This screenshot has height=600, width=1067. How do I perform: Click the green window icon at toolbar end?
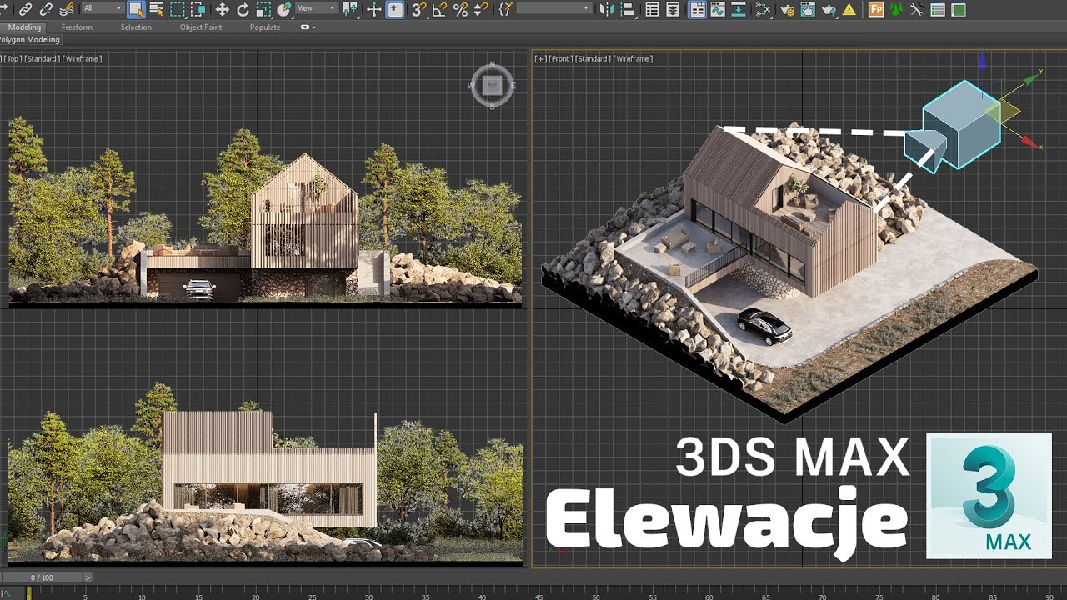[x=959, y=9]
